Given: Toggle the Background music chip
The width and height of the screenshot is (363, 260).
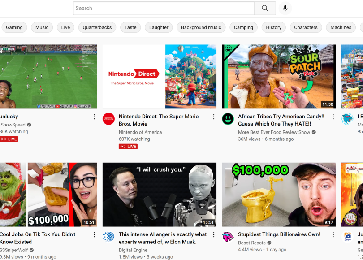Looking at the screenshot, I should tap(201, 27).
